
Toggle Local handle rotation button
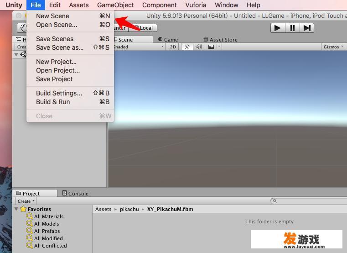[143, 28]
